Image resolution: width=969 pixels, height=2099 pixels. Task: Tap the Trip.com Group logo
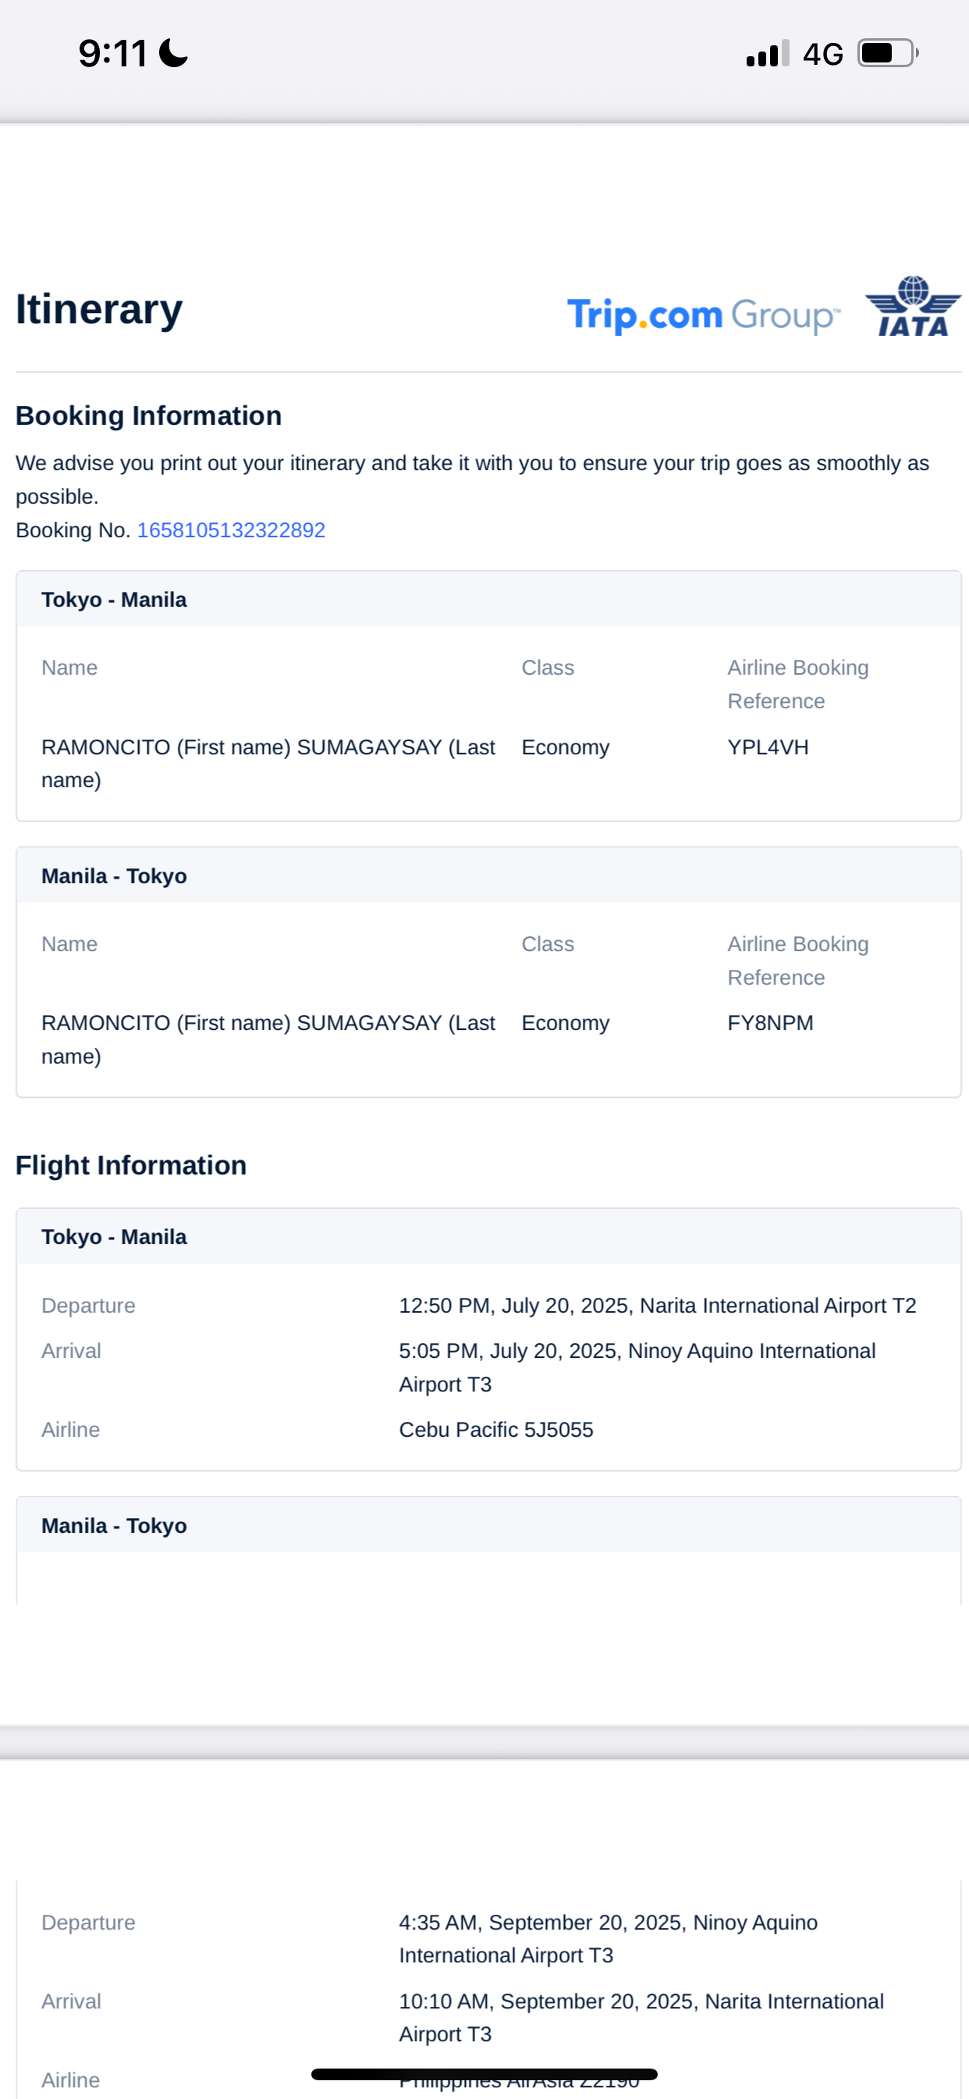(703, 315)
